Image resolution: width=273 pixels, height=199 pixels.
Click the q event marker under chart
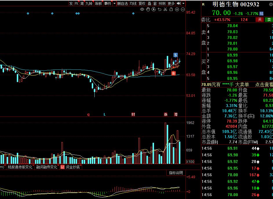tap(88, 114)
